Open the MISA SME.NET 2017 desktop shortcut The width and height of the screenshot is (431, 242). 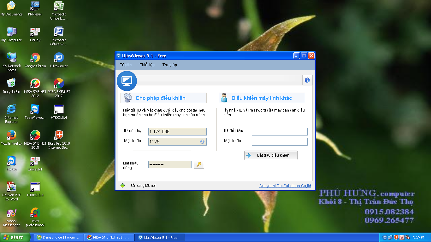pos(59,88)
